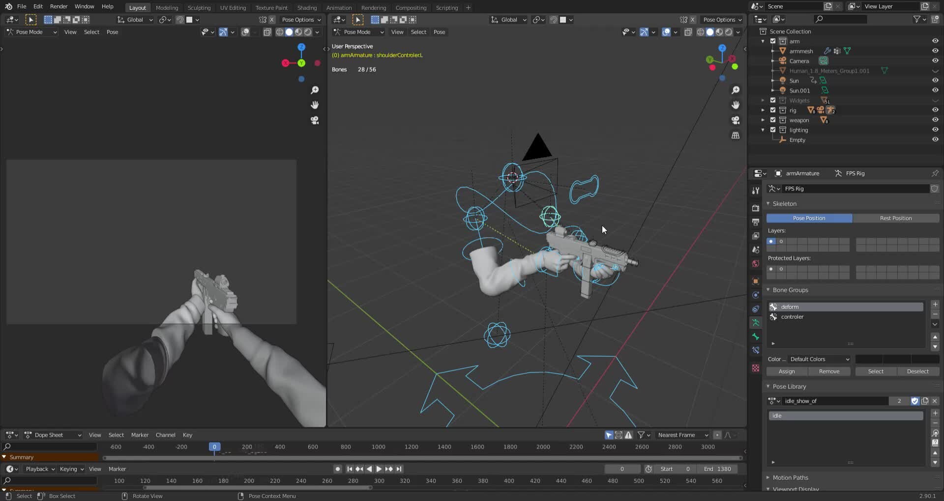
Task: Switch armature to Rest Position
Action: coord(897,218)
